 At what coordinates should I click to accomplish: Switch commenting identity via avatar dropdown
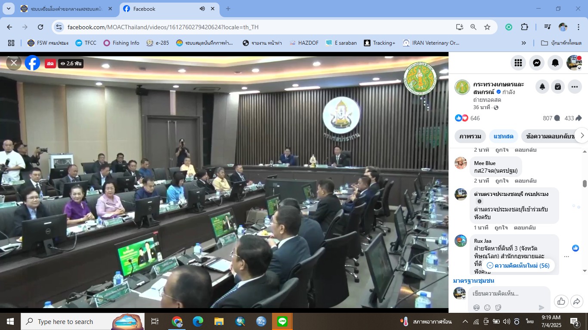[x=460, y=293]
